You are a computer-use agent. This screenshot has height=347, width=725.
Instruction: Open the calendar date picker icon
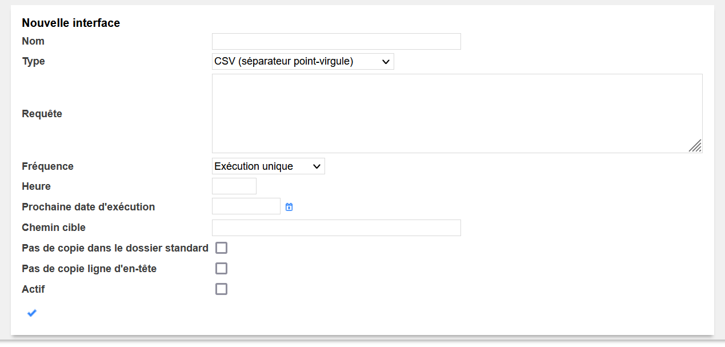click(x=289, y=207)
